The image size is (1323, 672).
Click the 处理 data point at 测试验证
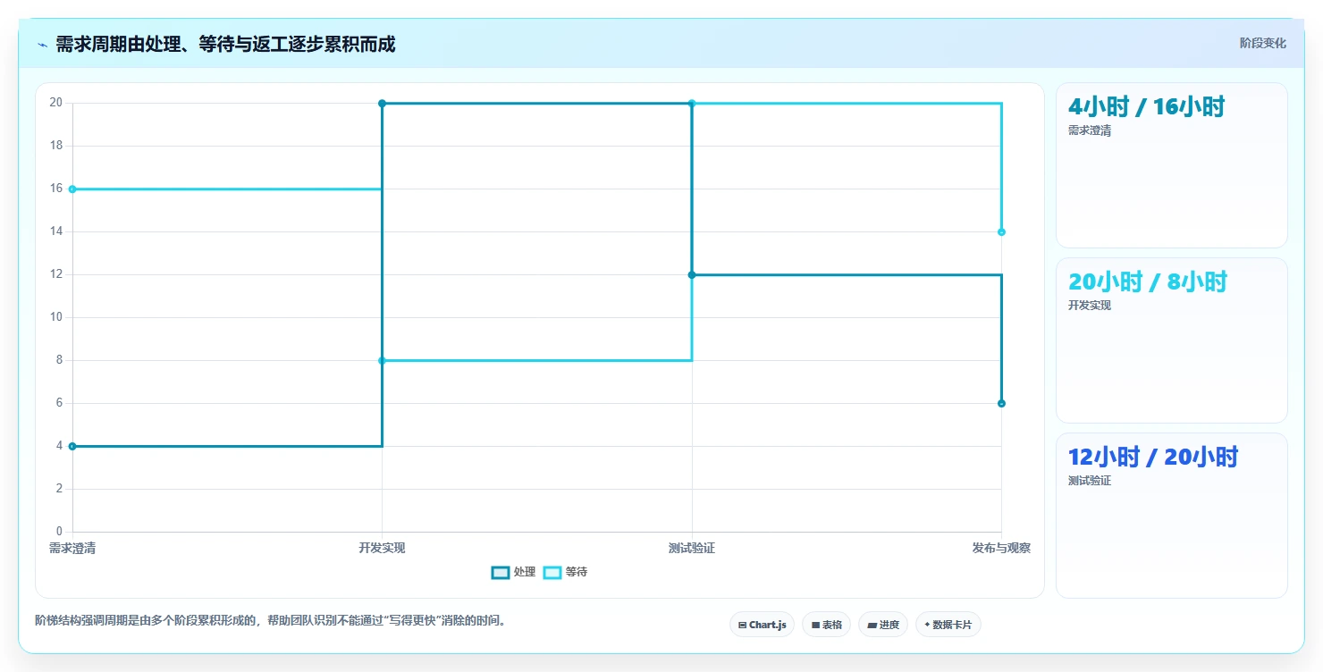(692, 274)
